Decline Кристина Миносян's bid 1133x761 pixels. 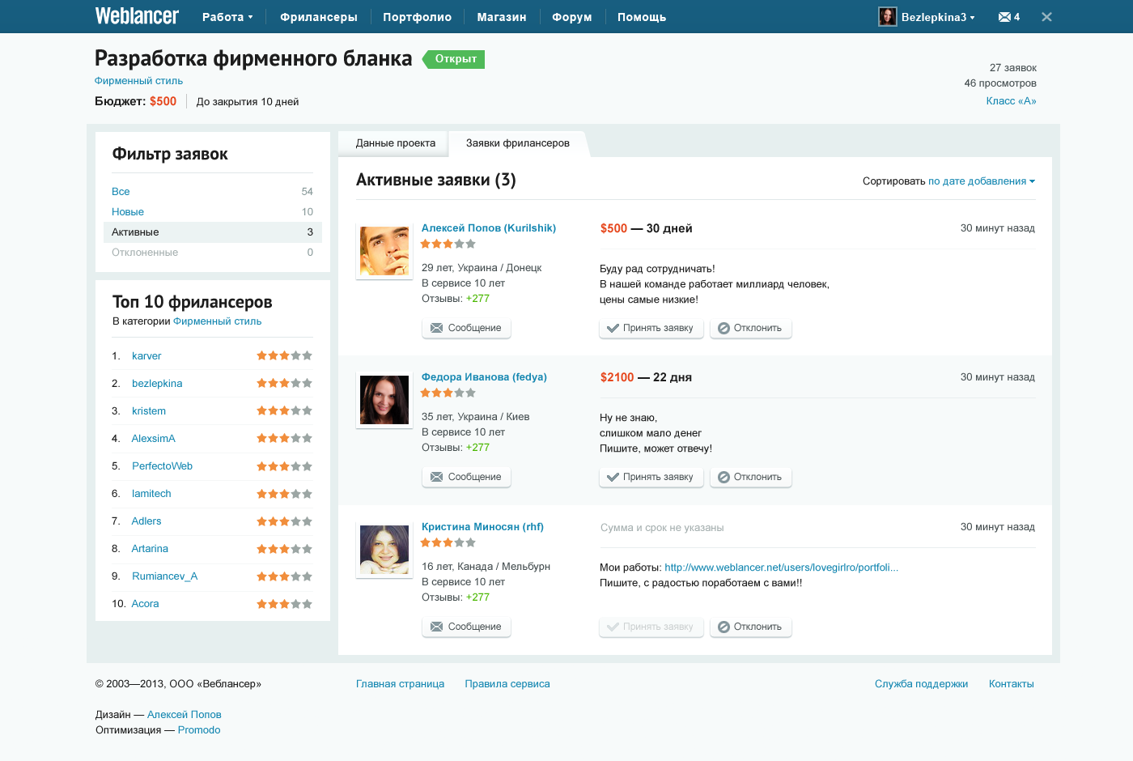pos(750,627)
